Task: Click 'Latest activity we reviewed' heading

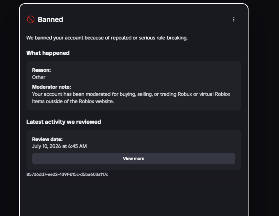Action: pos(64,122)
